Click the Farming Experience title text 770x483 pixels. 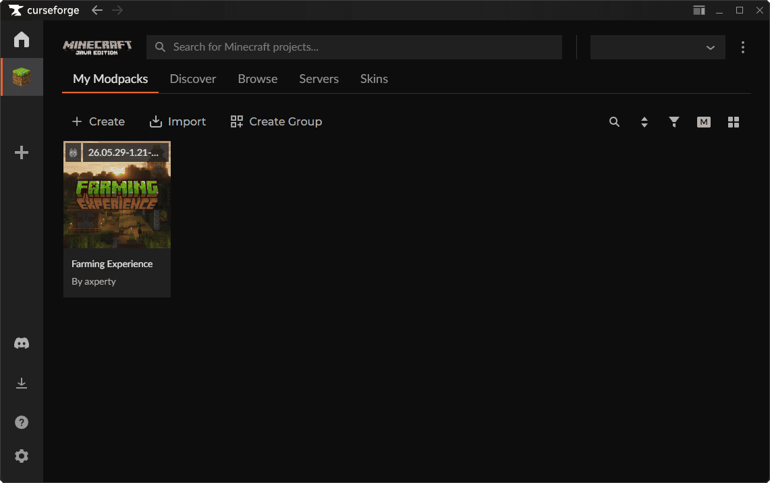pos(112,264)
